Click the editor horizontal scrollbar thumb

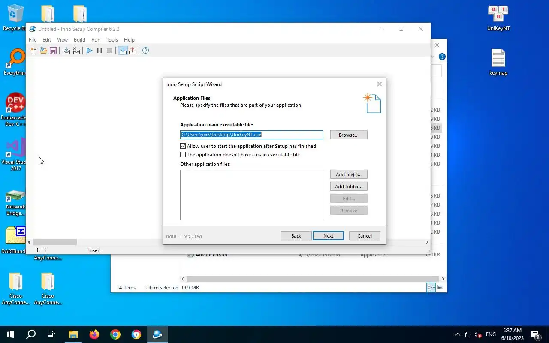[x=55, y=242]
